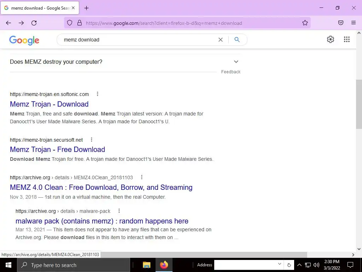Open 'MEMZ 4.0 Clean' archive.org result
The image size is (362, 272).
tap(101, 187)
